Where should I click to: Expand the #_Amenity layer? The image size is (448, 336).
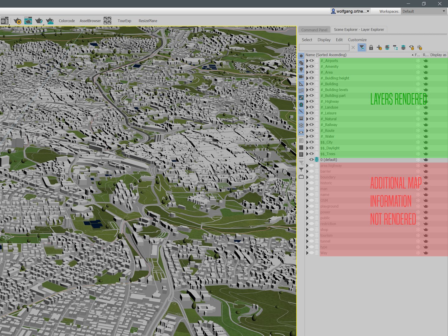pos(307,67)
